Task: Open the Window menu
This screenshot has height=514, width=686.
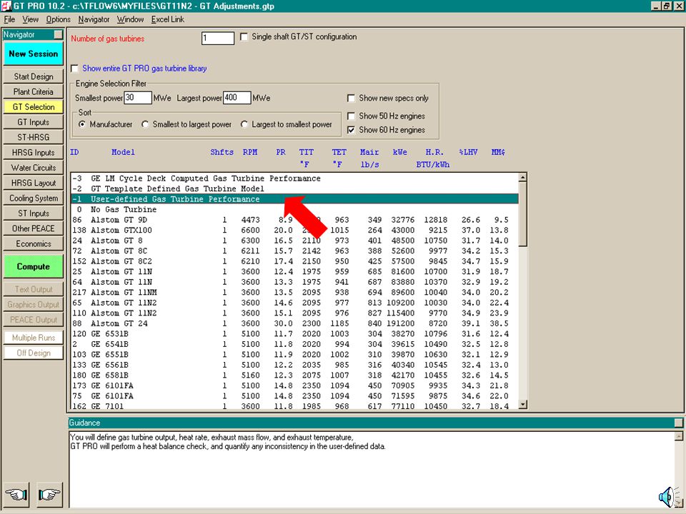Action: [130, 19]
